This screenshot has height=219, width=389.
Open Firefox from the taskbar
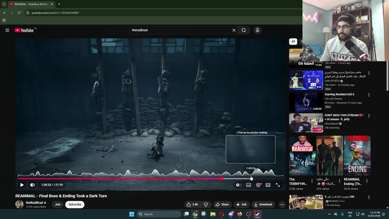(239, 214)
